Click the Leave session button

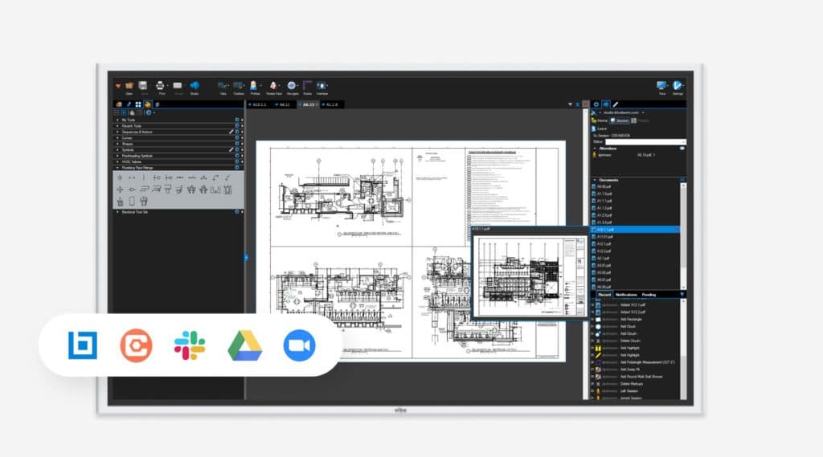(x=599, y=129)
